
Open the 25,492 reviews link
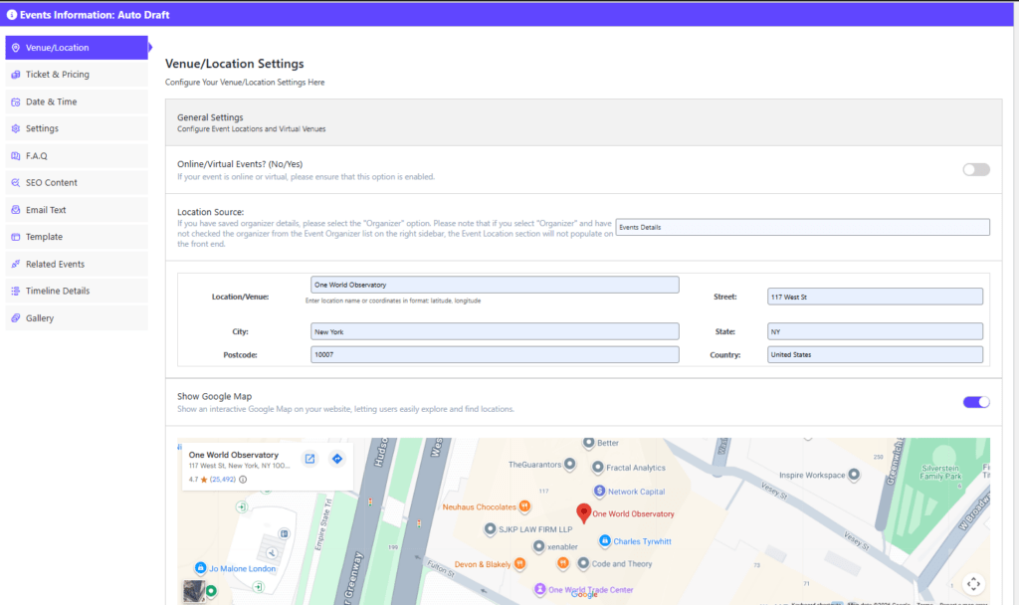pyautogui.click(x=223, y=480)
